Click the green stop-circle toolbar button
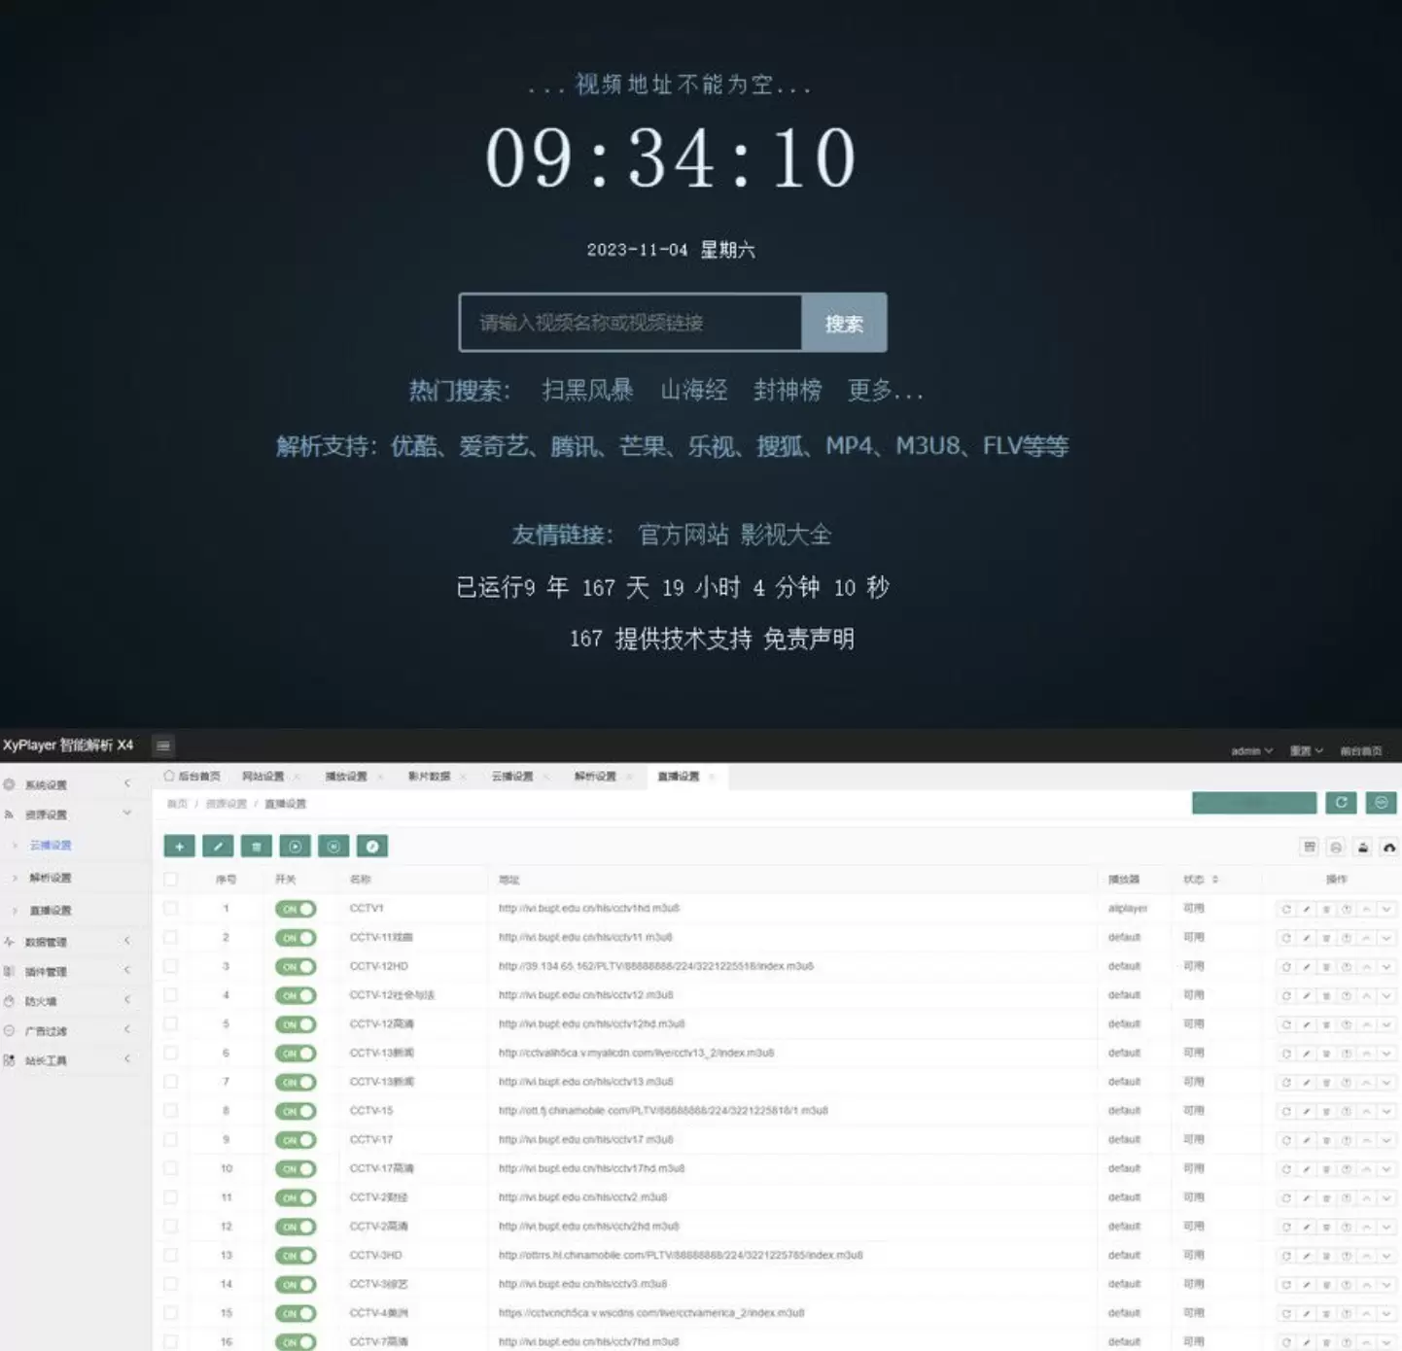The width and height of the screenshot is (1402, 1351). [333, 847]
